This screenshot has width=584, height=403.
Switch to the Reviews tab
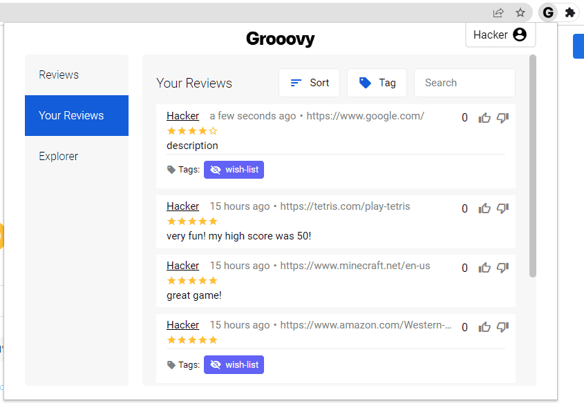pyautogui.click(x=77, y=75)
